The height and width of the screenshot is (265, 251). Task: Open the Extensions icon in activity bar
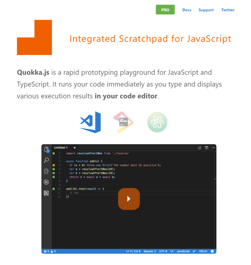(46, 193)
